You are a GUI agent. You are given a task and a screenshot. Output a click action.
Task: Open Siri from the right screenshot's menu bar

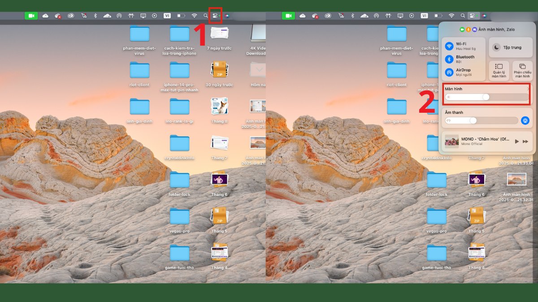tap(484, 16)
